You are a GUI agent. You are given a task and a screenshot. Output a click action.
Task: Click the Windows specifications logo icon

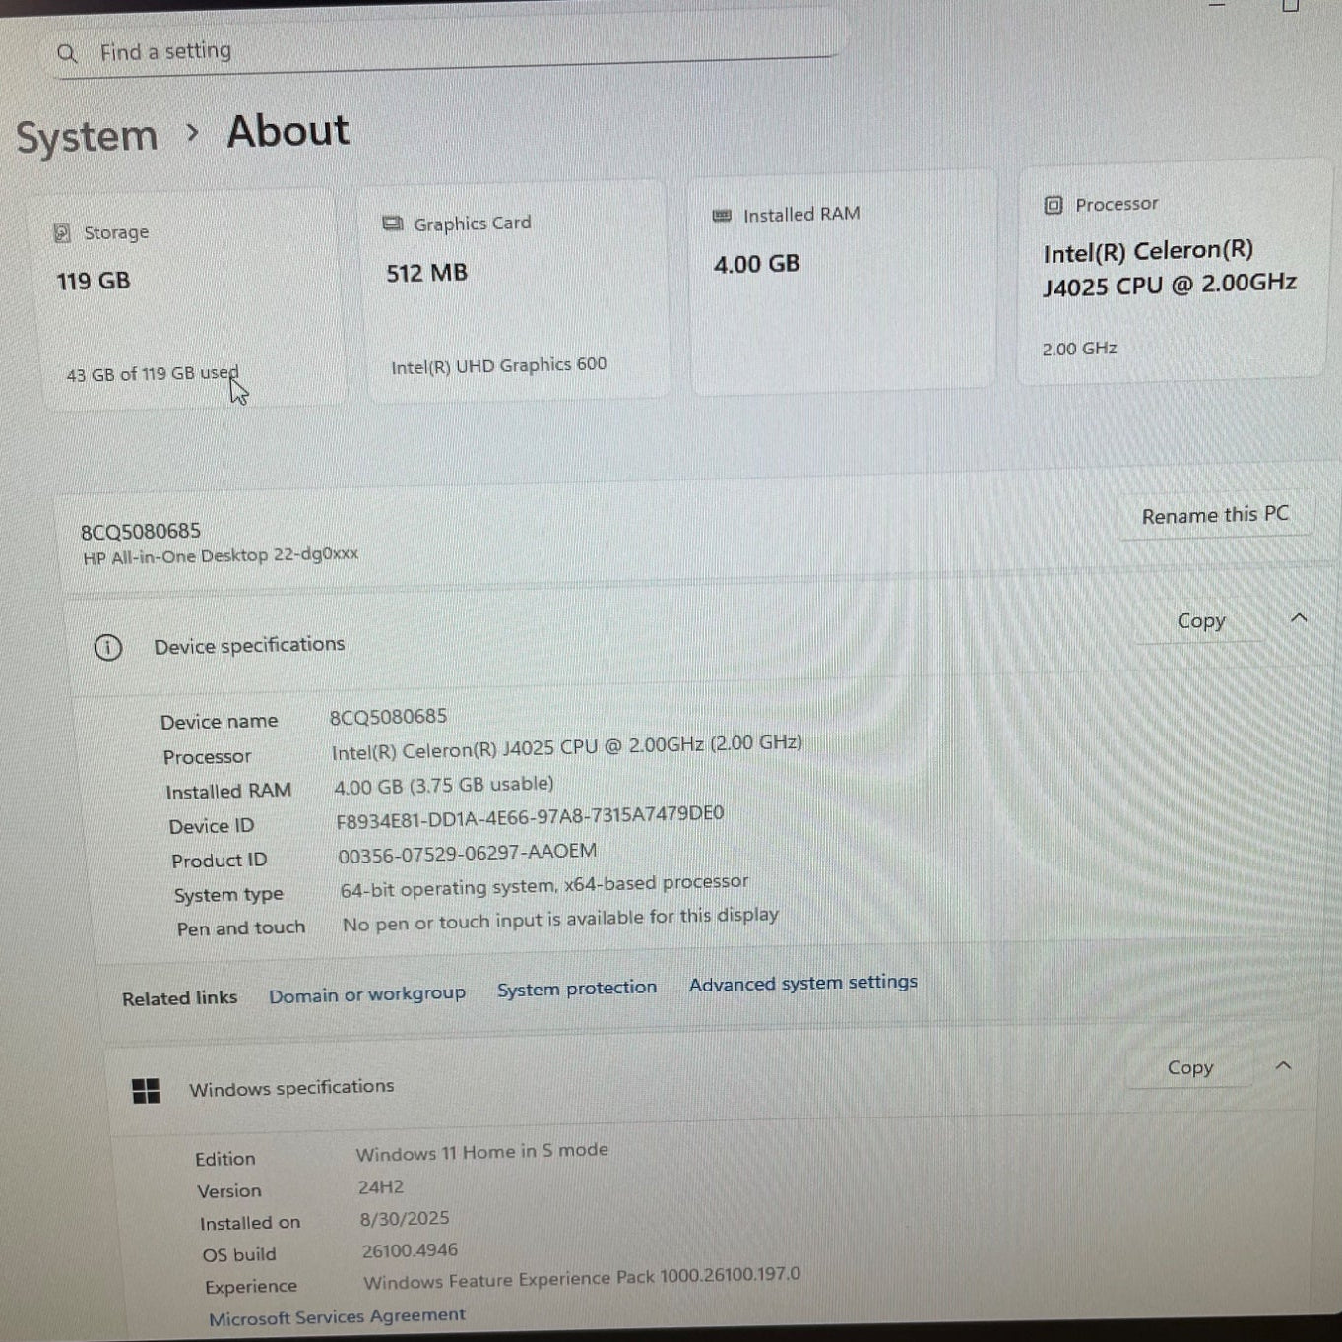tap(145, 1091)
